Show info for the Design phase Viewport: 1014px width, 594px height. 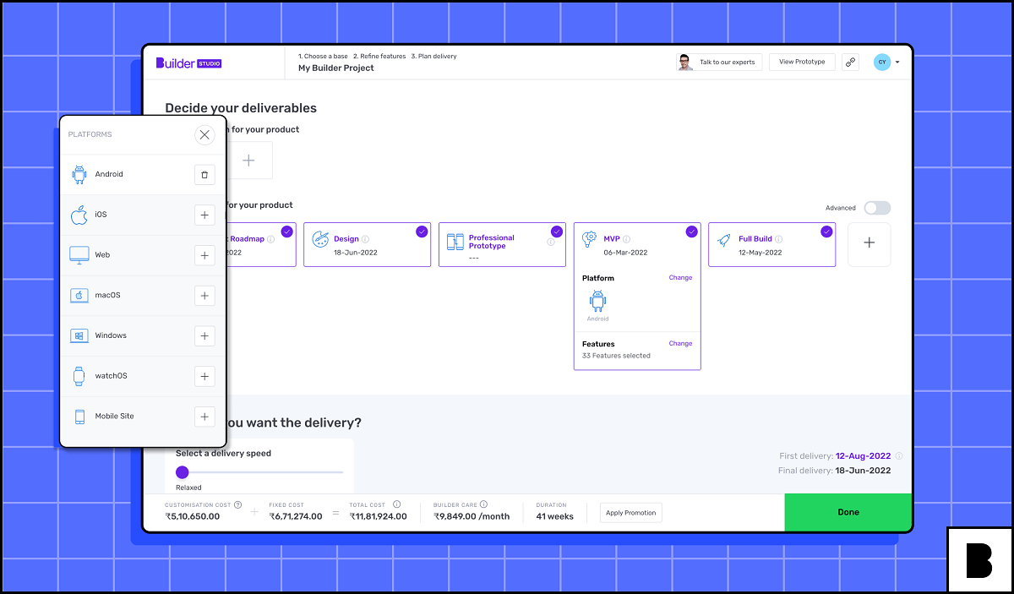coord(367,239)
